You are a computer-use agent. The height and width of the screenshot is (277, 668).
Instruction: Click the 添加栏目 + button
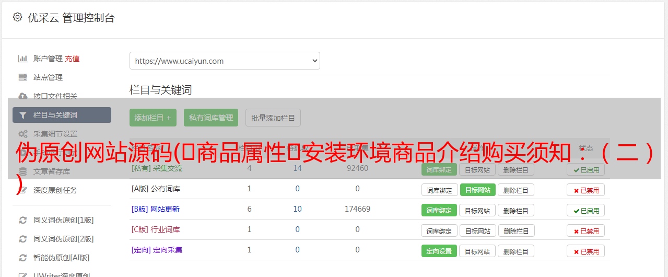point(153,118)
